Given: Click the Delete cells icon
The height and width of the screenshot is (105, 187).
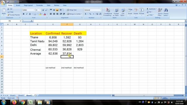Looking at the screenshot, I should 136,10.
